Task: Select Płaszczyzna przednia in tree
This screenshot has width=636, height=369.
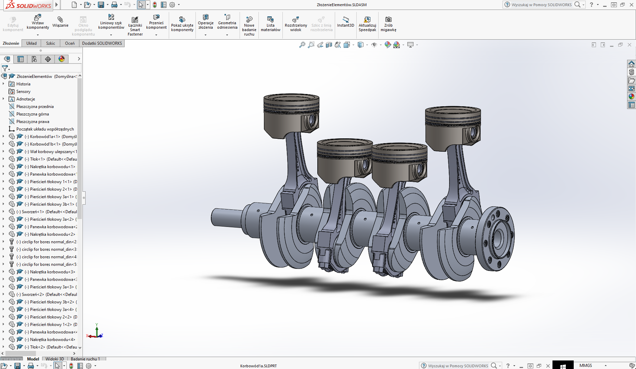Action: pos(35,106)
